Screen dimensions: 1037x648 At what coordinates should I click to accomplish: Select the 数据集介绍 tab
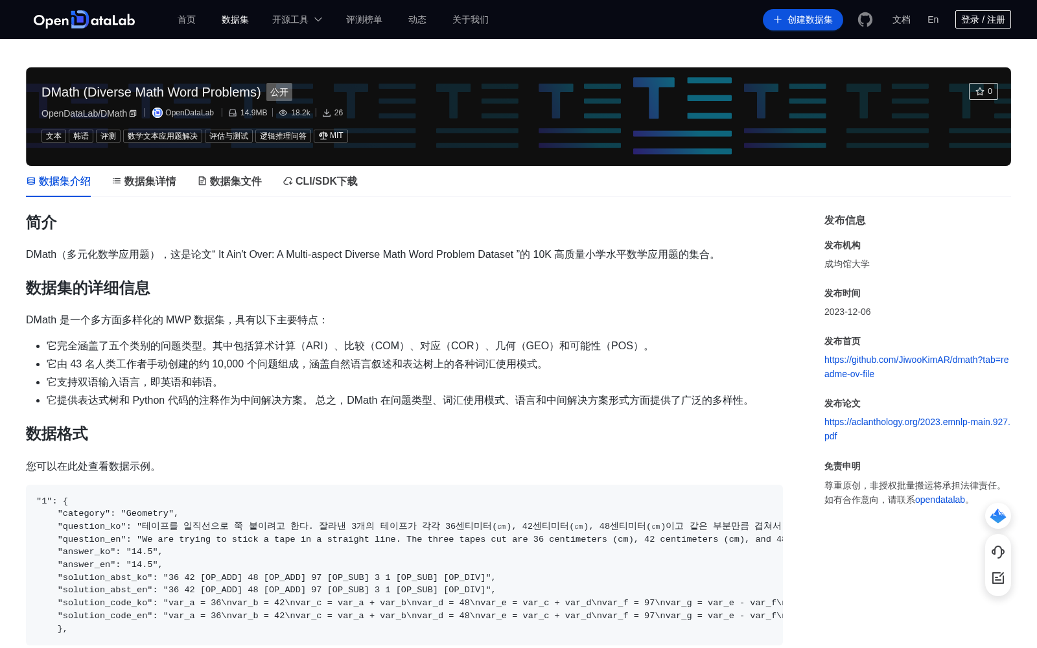pyautogui.click(x=58, y=181)
